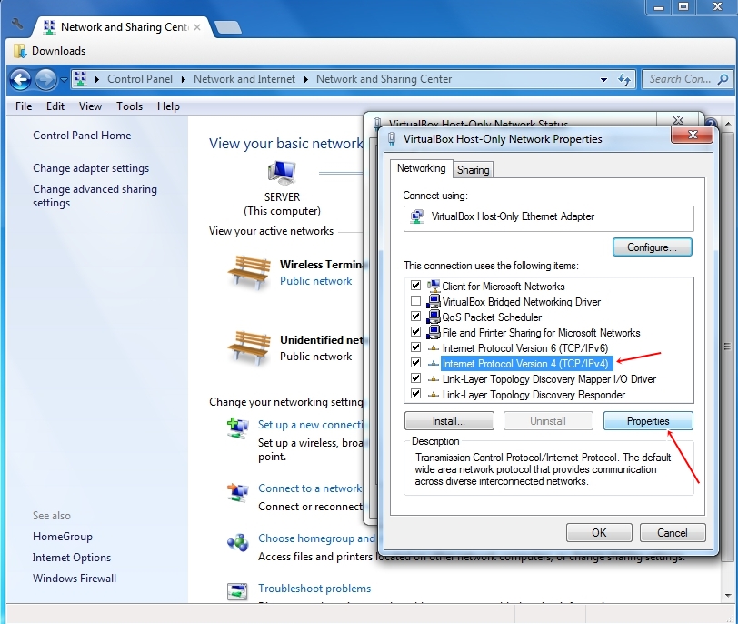This screenshot has height=624, width=738.
Task: Open the File menu
Action: pyautogui.click(x=24, y=106)
